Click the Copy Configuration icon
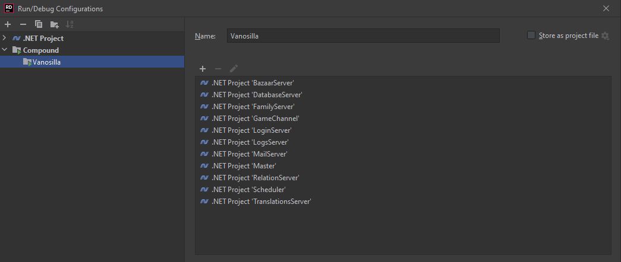This screenshot has width=621, height=262. point(39,24)
